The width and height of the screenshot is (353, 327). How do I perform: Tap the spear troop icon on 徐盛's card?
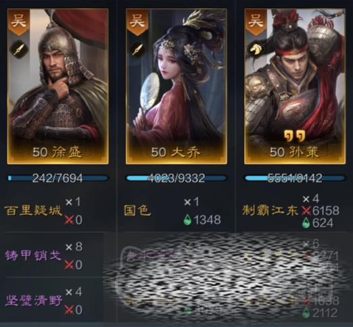click(x=19, y=49)
